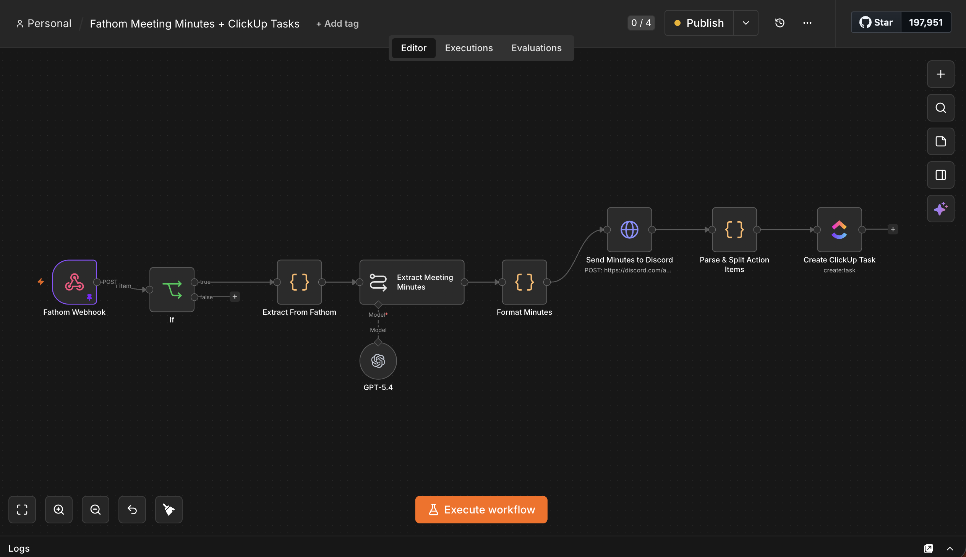Open the If node

[172, 290]
